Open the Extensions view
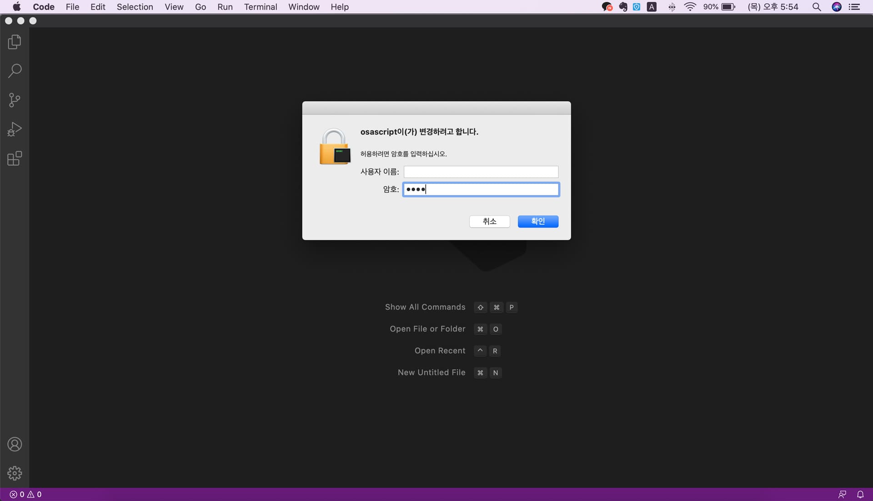 [x=15, y=159]
